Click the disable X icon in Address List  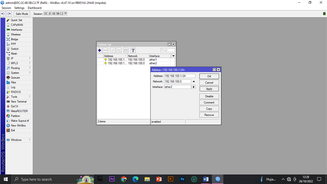[119, 50]
